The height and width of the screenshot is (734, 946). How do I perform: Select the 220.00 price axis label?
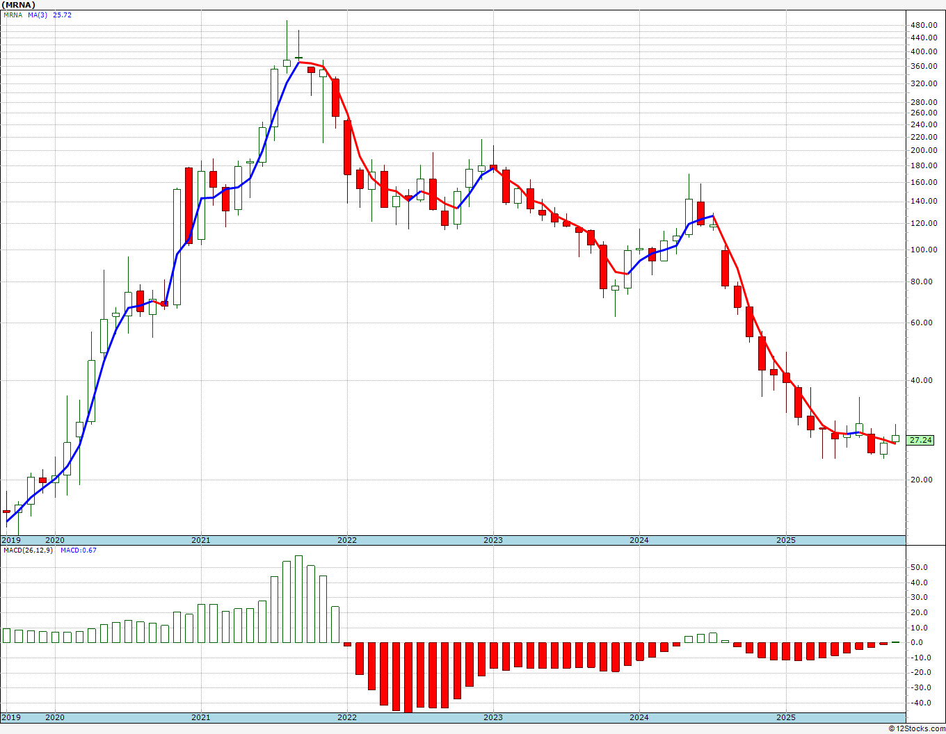pos(924,137)
